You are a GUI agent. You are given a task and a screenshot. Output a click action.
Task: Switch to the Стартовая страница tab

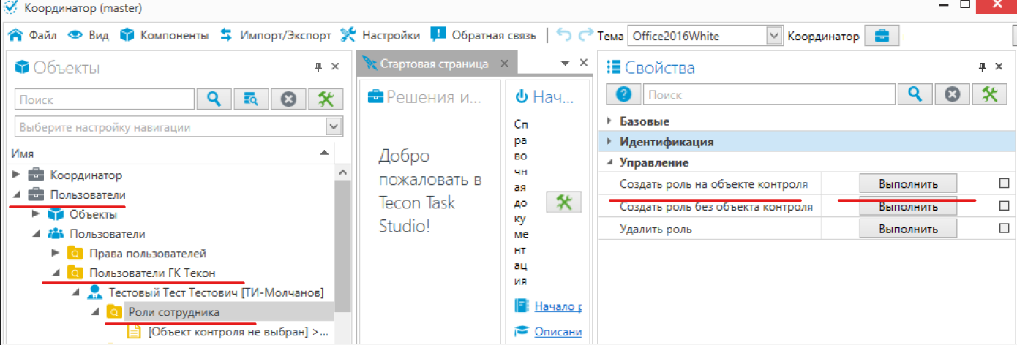click(x=434, y=64)
